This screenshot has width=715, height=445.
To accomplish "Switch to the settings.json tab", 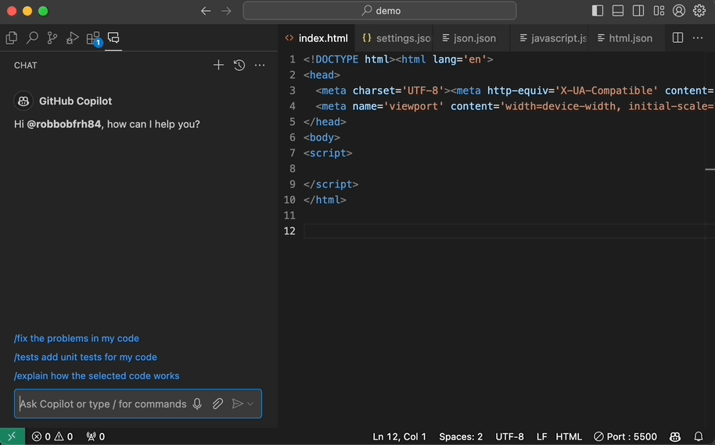I will point(397,38).
